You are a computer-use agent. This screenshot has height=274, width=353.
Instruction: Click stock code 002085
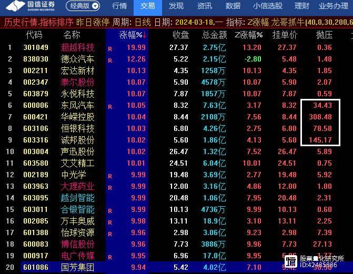click(x=36, y=221)
